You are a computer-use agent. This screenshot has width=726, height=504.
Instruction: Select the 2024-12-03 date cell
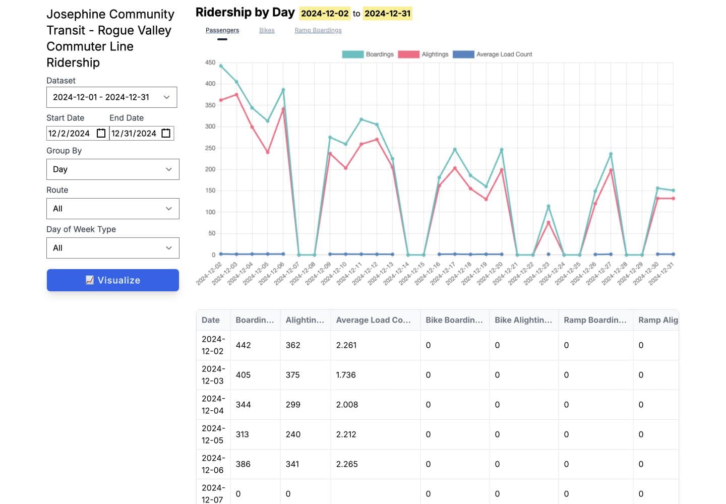(213, 375)
